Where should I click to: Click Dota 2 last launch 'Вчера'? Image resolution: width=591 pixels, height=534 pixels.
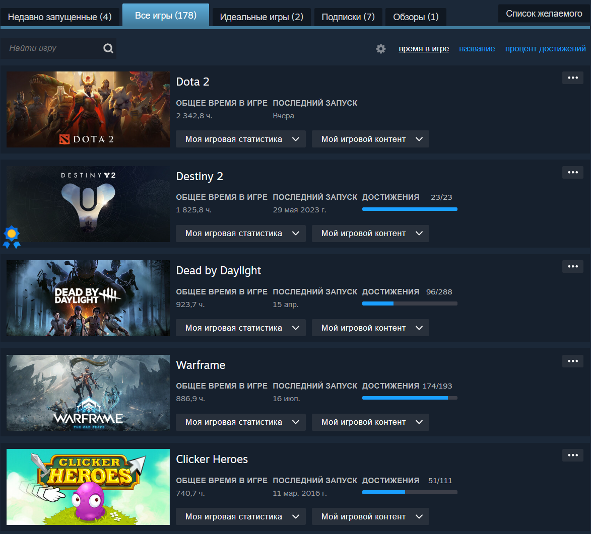(283, 116)
